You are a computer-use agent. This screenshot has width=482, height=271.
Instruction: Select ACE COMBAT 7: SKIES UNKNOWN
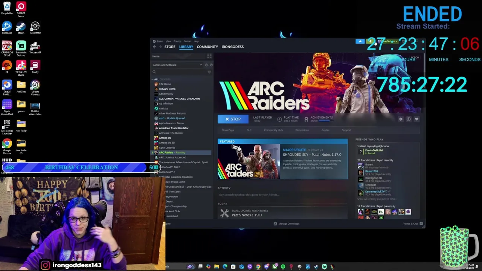179,99
